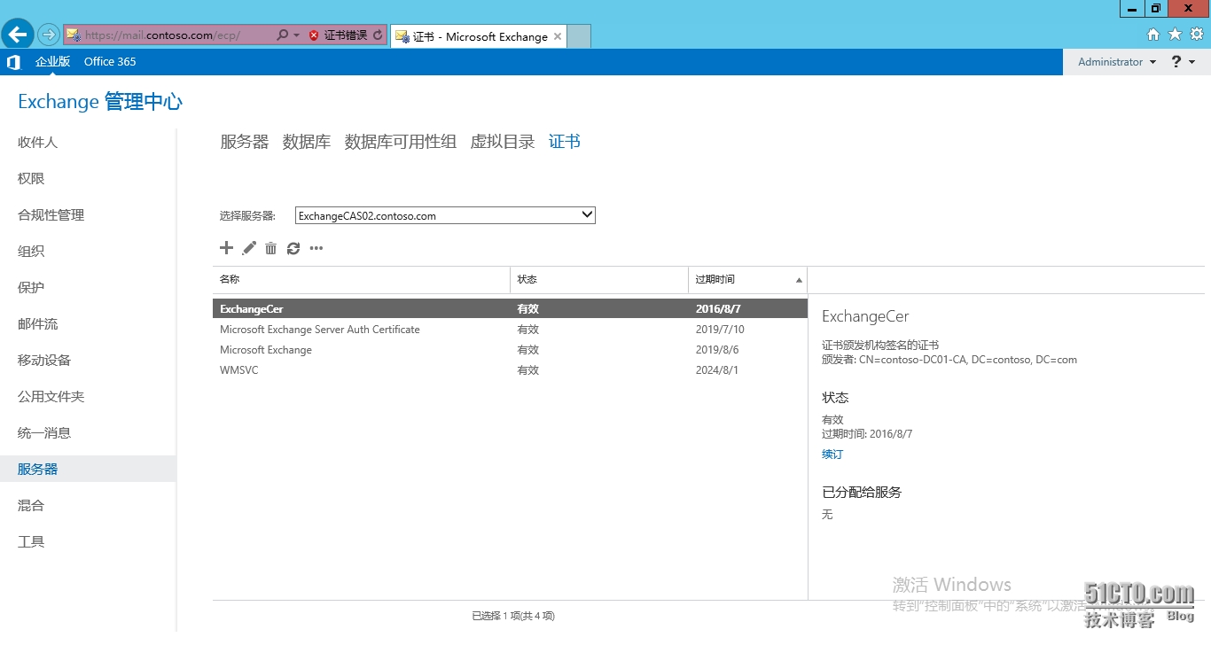The height and width of the screenshot is (645, 1211).
Task: Open the Office 365 menu item
Action: point(109,61)
